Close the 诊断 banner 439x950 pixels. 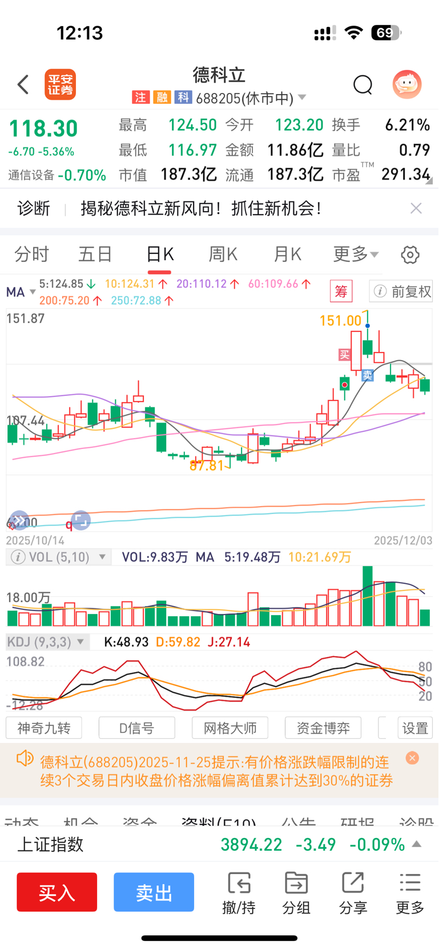point(416,208)
